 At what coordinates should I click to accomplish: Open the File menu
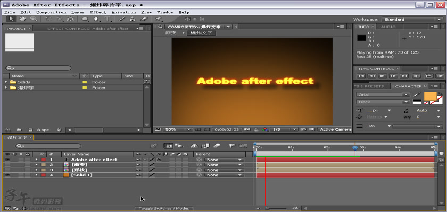pos(10,12)
